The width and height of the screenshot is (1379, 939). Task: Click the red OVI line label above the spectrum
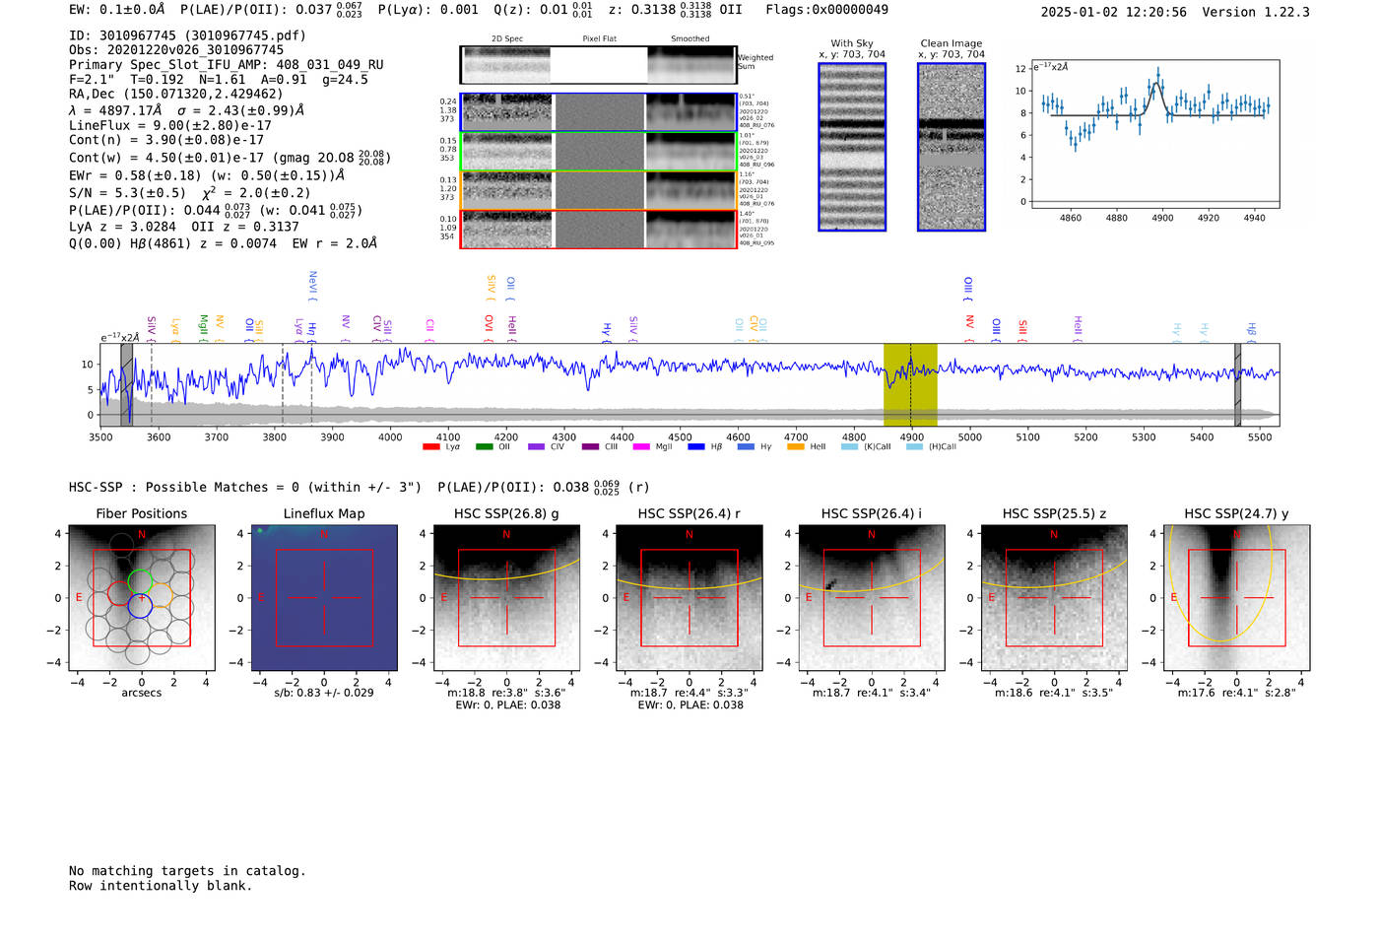coord(489,328)
